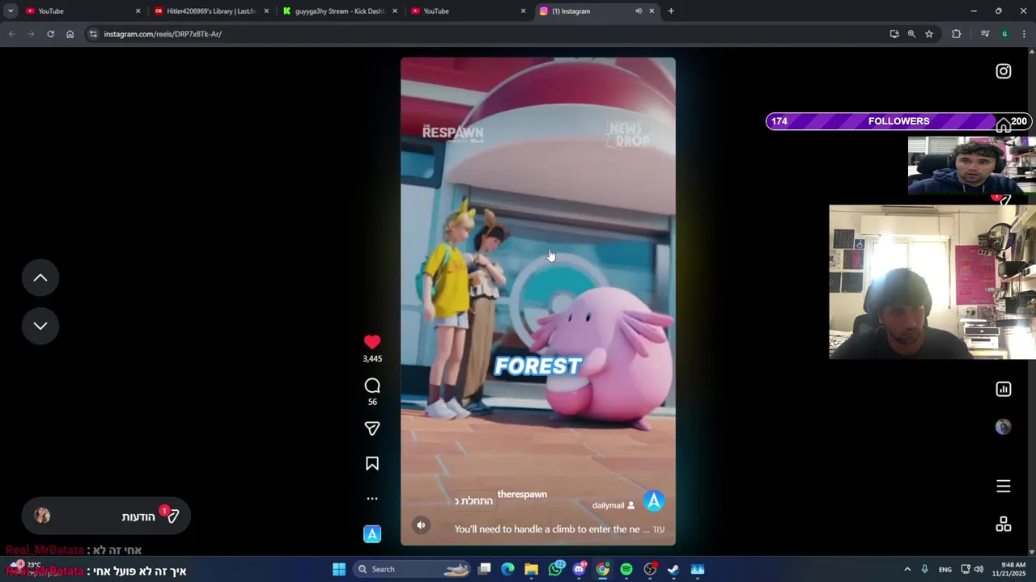Share the reel with the paper plane icon
The height and width of the screenshot is (582, 1036).
coord(372,428)
